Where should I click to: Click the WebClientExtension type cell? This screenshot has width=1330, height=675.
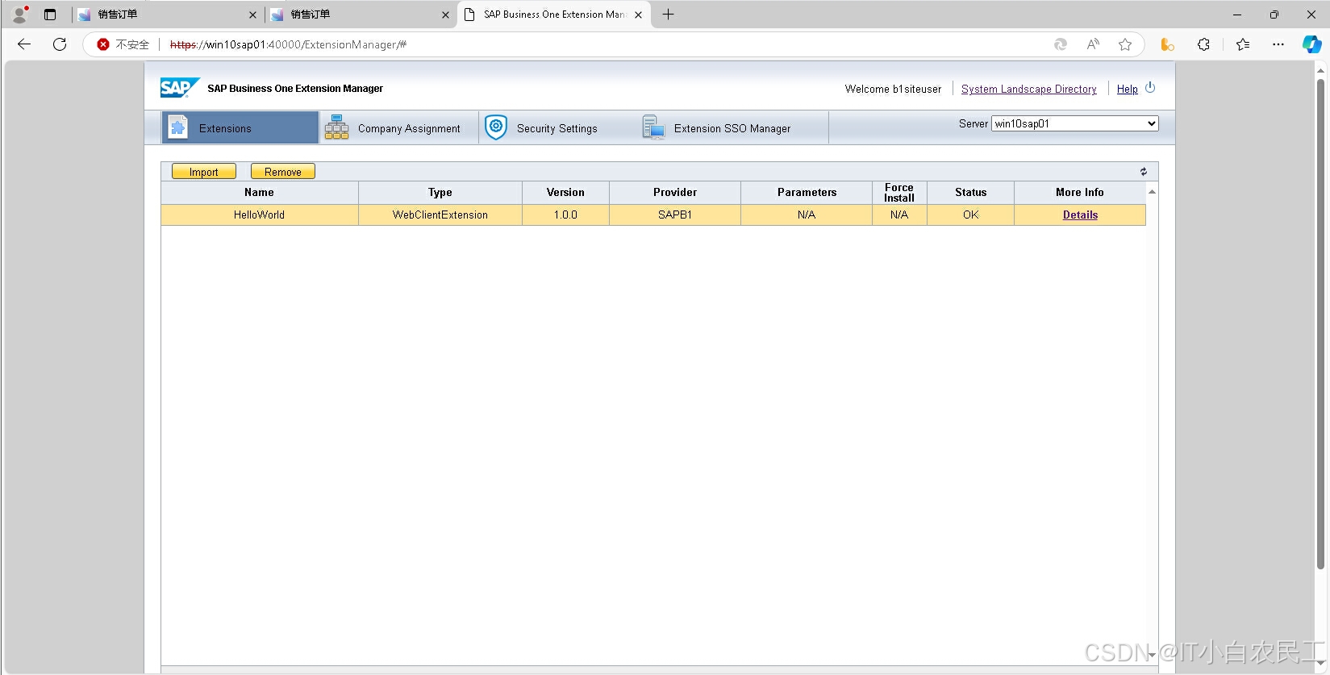440,215
